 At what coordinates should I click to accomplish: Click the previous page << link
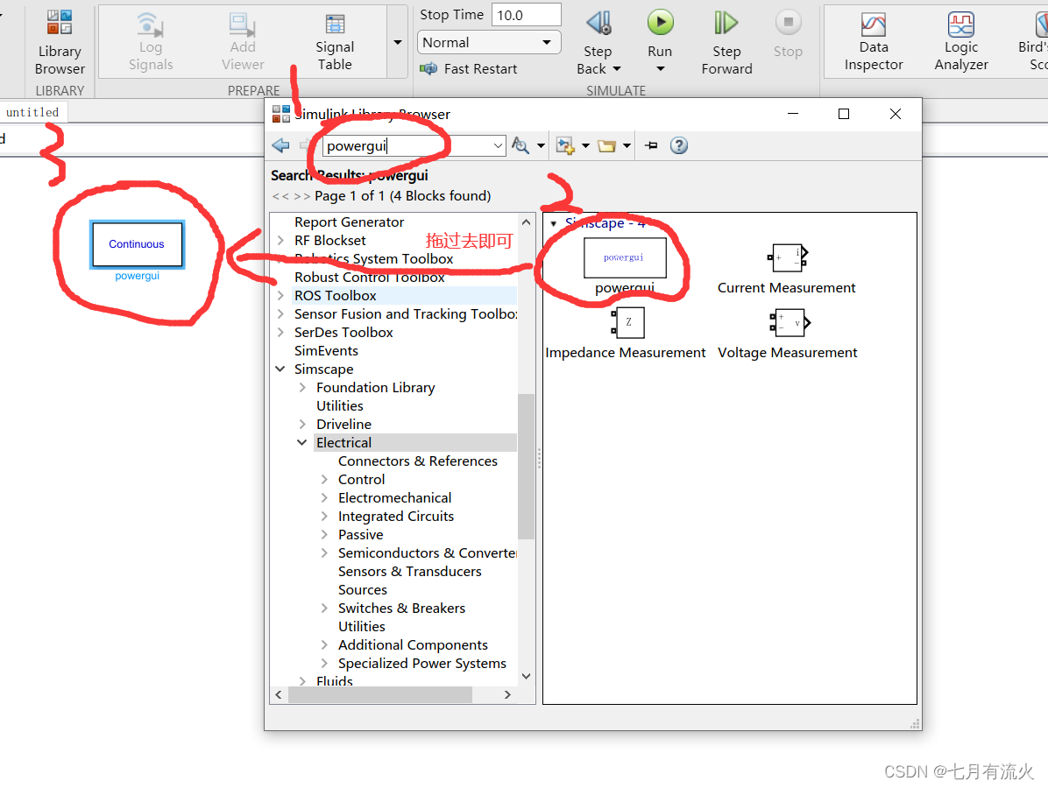pyautogui.click(x=280, y=195)
